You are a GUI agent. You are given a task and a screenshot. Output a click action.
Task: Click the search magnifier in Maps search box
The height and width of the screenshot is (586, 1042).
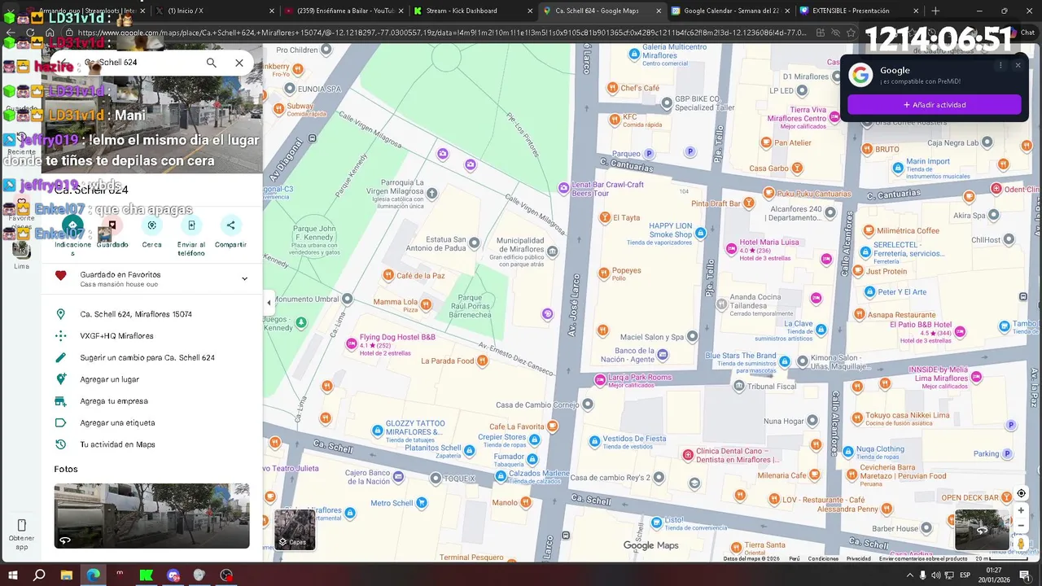(211, 63)
